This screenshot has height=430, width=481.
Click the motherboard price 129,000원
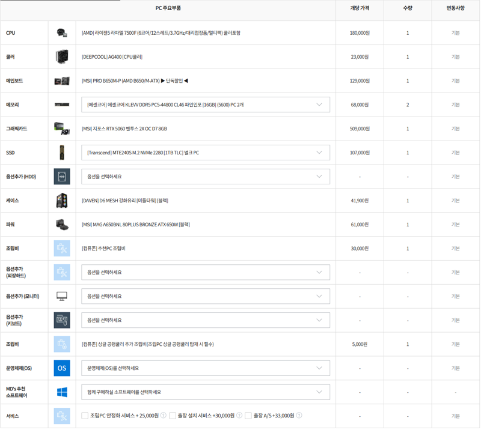point(360,81)
